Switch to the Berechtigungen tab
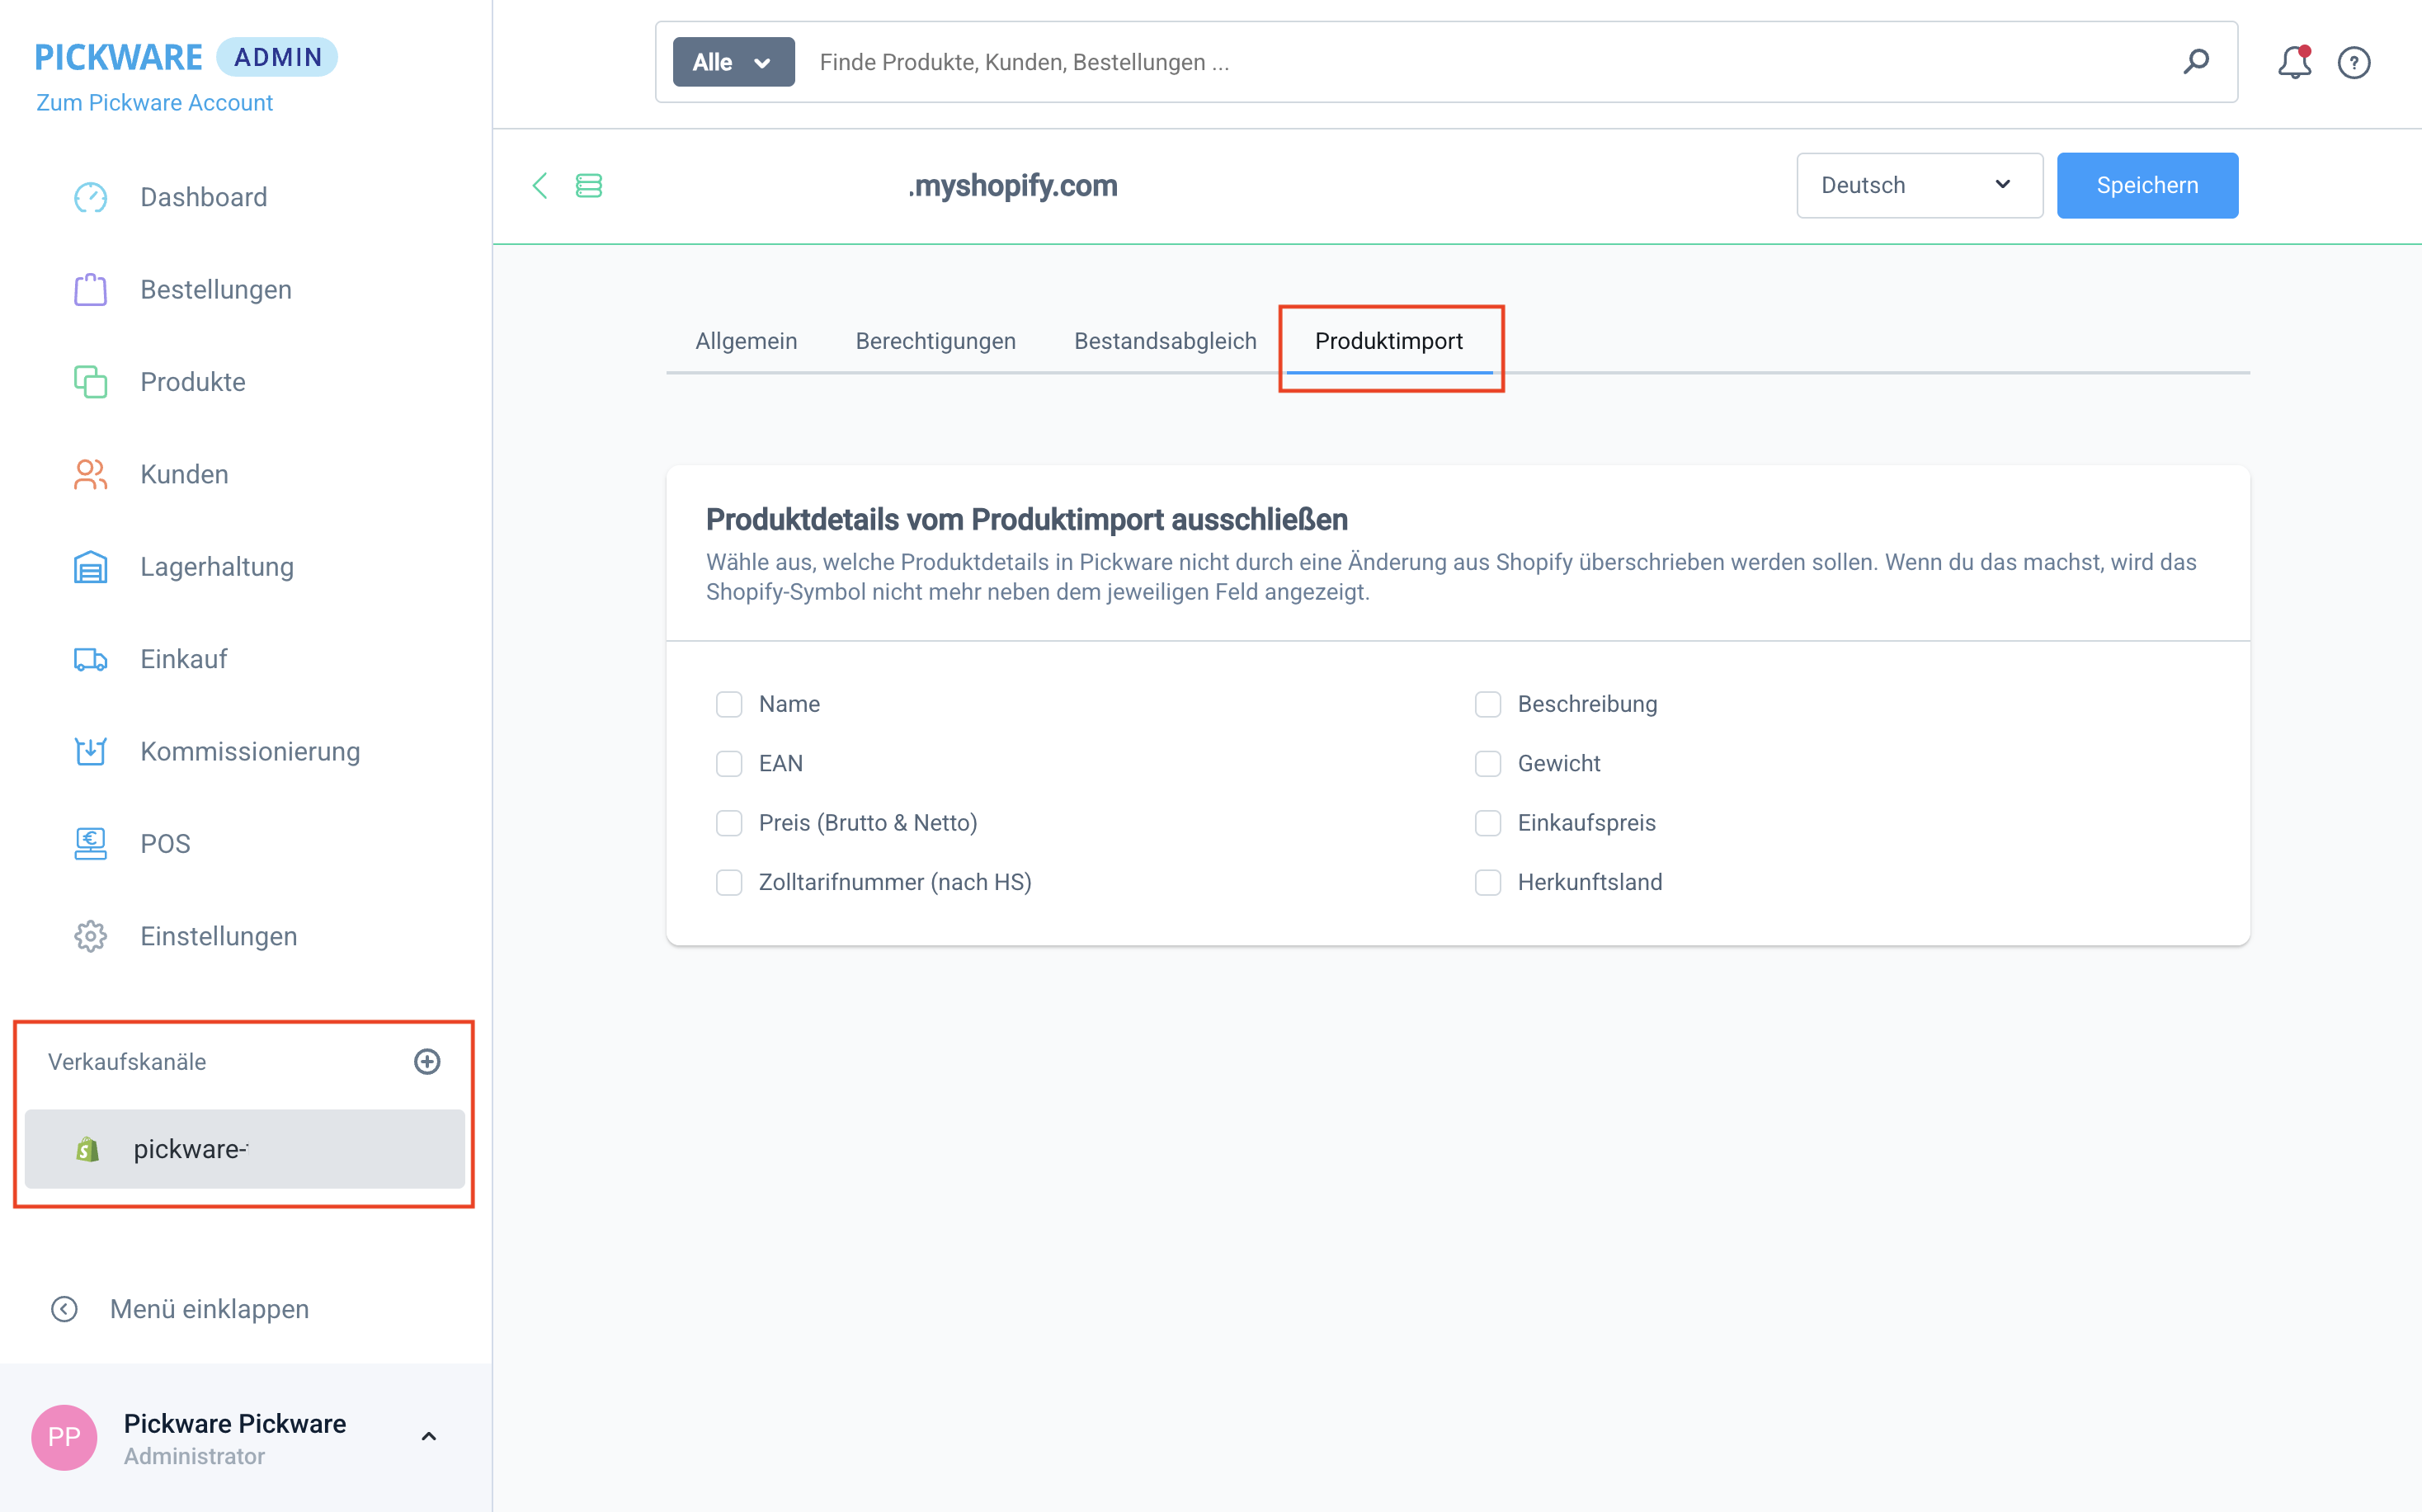This screenshot has height=1512, width=2422. point(935,341)
